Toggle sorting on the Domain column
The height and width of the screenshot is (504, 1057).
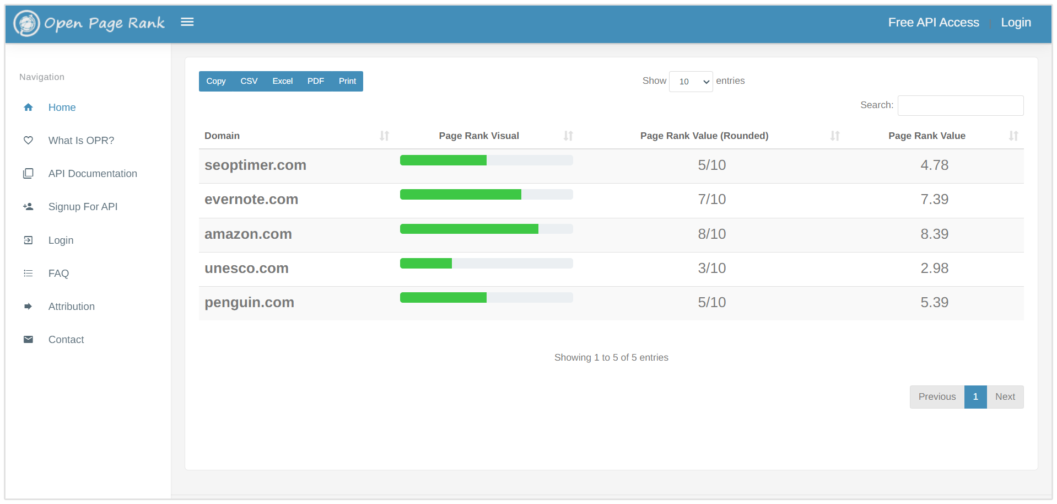point(384,136)
